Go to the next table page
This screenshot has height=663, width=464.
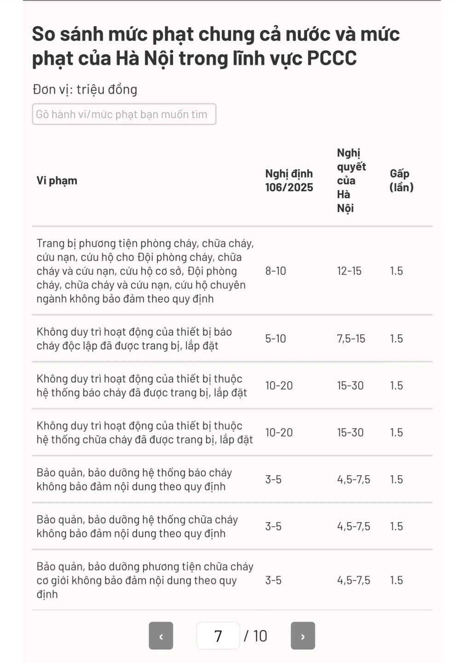click(302, 636)
